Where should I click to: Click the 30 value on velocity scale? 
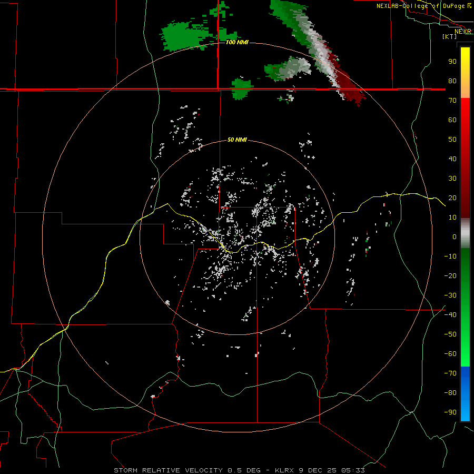pos(452,179)
